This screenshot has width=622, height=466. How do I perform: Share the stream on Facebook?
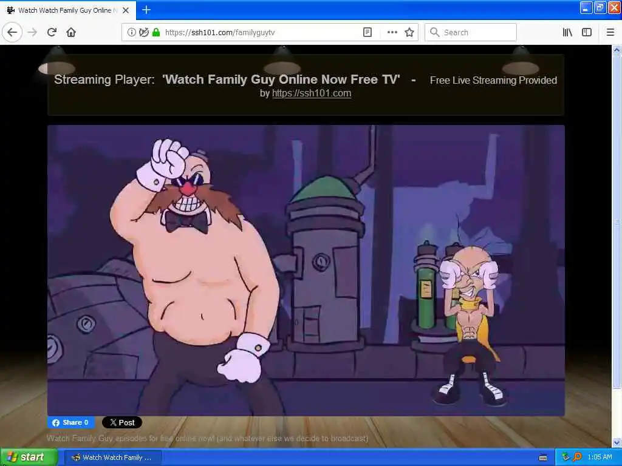(71, 422)
